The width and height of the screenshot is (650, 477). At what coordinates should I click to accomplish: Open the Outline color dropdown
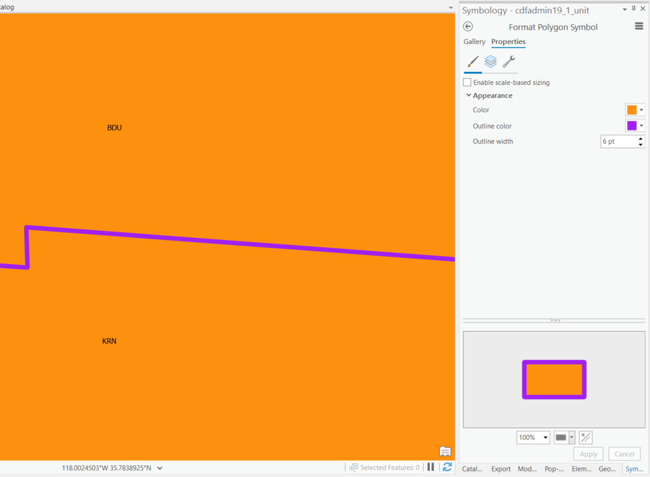pyautogui.click(x=641, y=125)
